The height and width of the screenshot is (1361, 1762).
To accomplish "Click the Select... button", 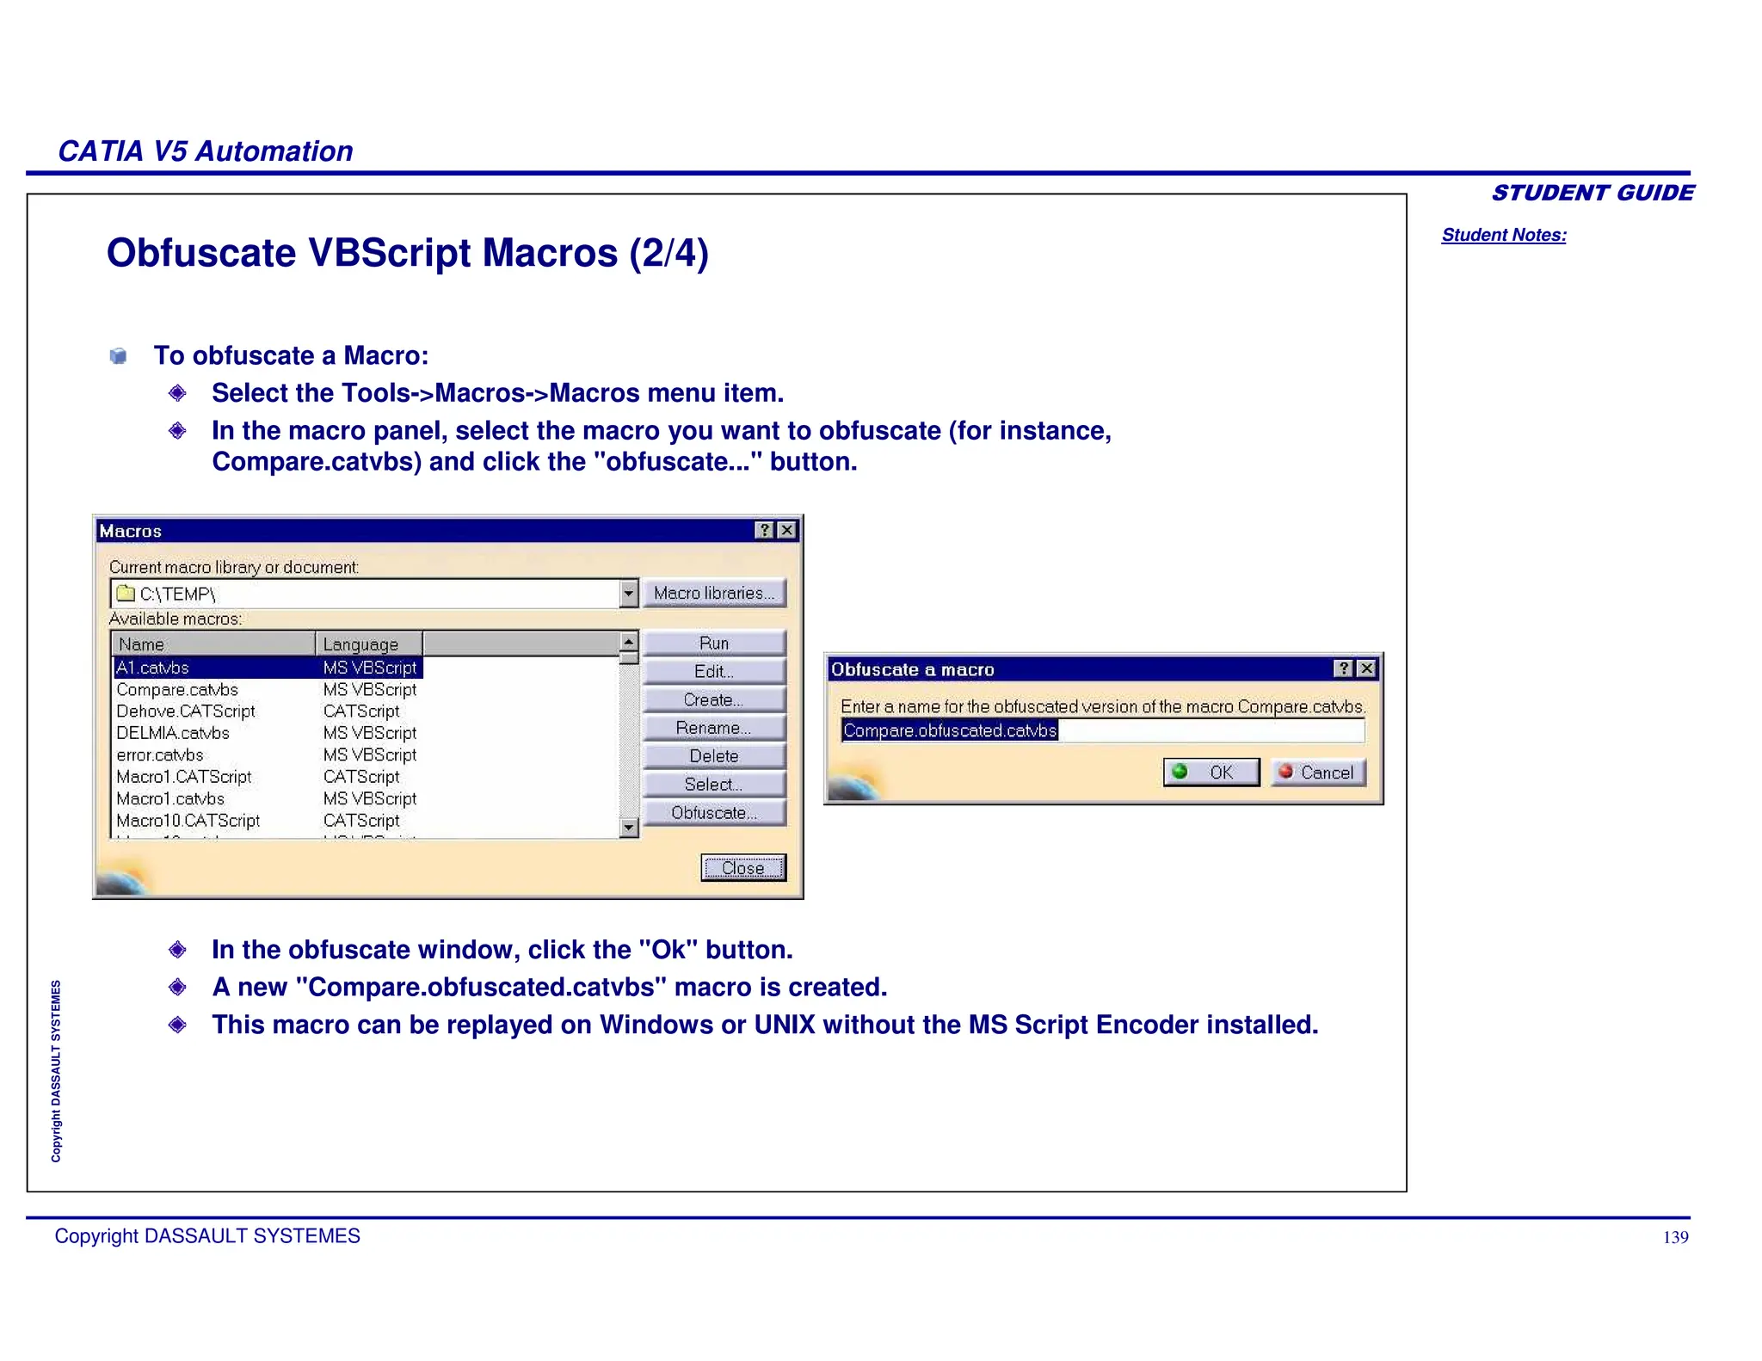I will tap(714, 785).
